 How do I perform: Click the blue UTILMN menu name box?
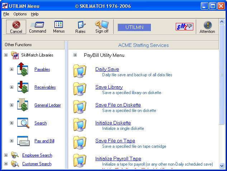(x=134, y=27)
